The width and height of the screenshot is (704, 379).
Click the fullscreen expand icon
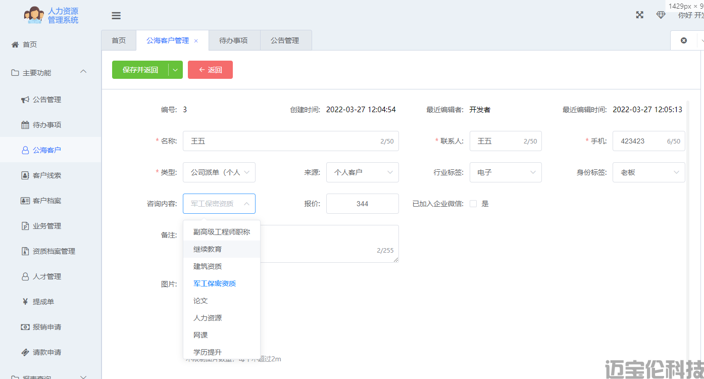click(x=639, y=15)
